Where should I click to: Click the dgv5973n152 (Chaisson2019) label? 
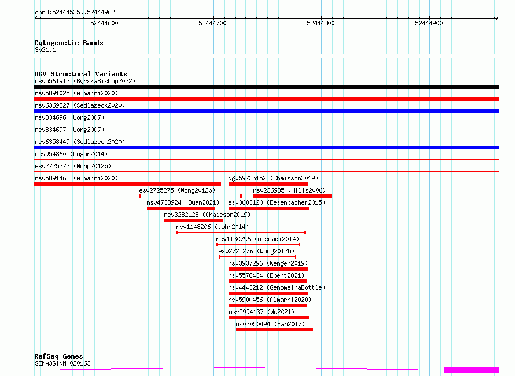(273, 178)
